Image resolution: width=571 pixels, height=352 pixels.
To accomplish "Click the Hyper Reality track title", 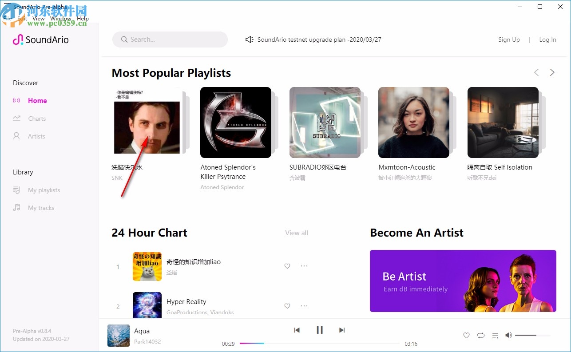I will 186,302.
